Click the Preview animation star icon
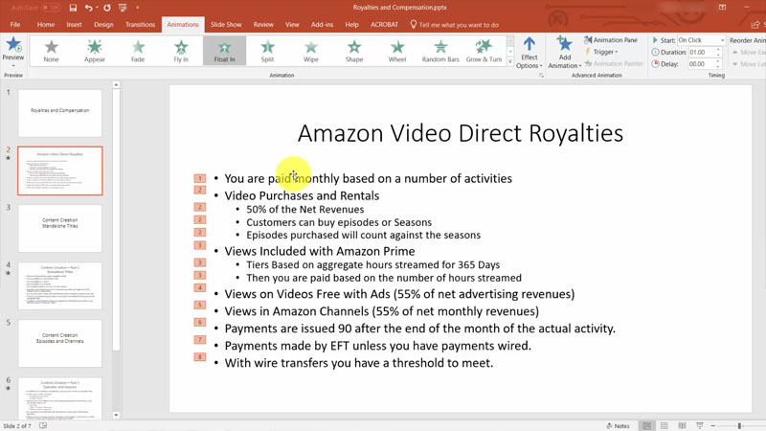 tap(13, 50)
